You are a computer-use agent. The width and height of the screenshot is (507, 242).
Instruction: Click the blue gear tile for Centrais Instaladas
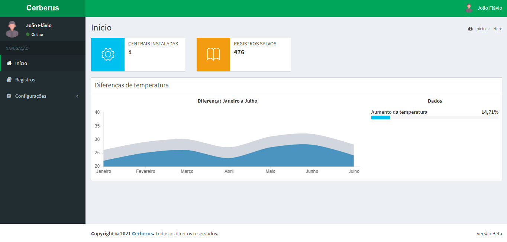108,55
